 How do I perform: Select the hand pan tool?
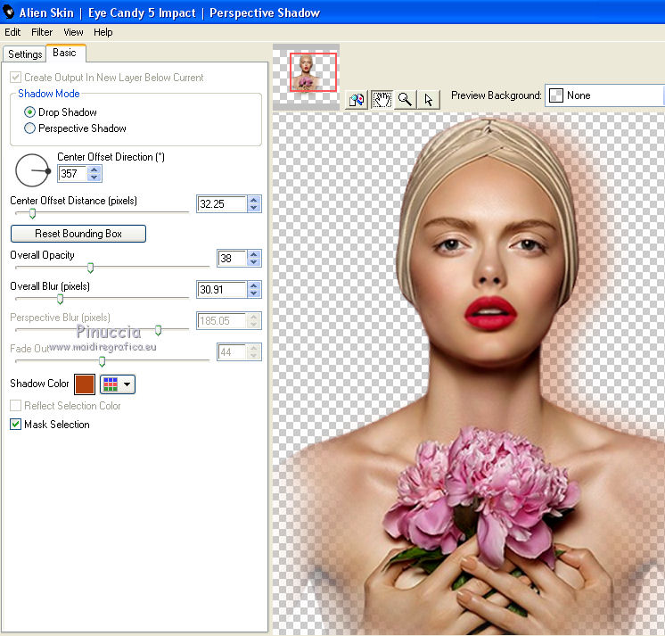coord(381,99)
